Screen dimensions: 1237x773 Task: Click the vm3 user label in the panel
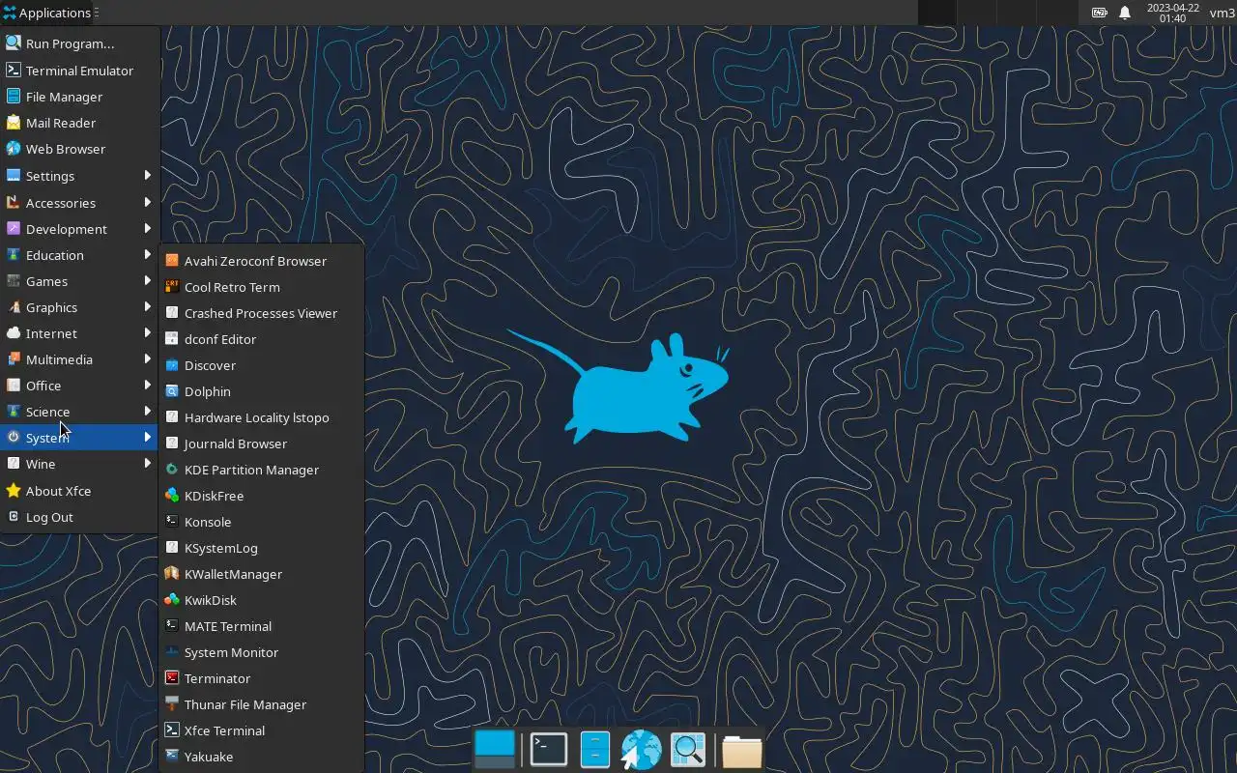[1223, 13]
